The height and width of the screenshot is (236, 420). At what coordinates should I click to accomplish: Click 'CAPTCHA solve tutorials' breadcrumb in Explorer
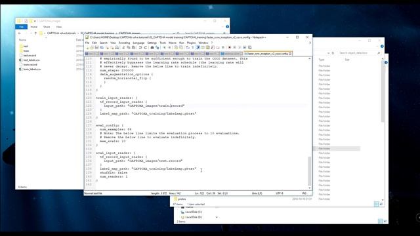click(x=61, y=33)
